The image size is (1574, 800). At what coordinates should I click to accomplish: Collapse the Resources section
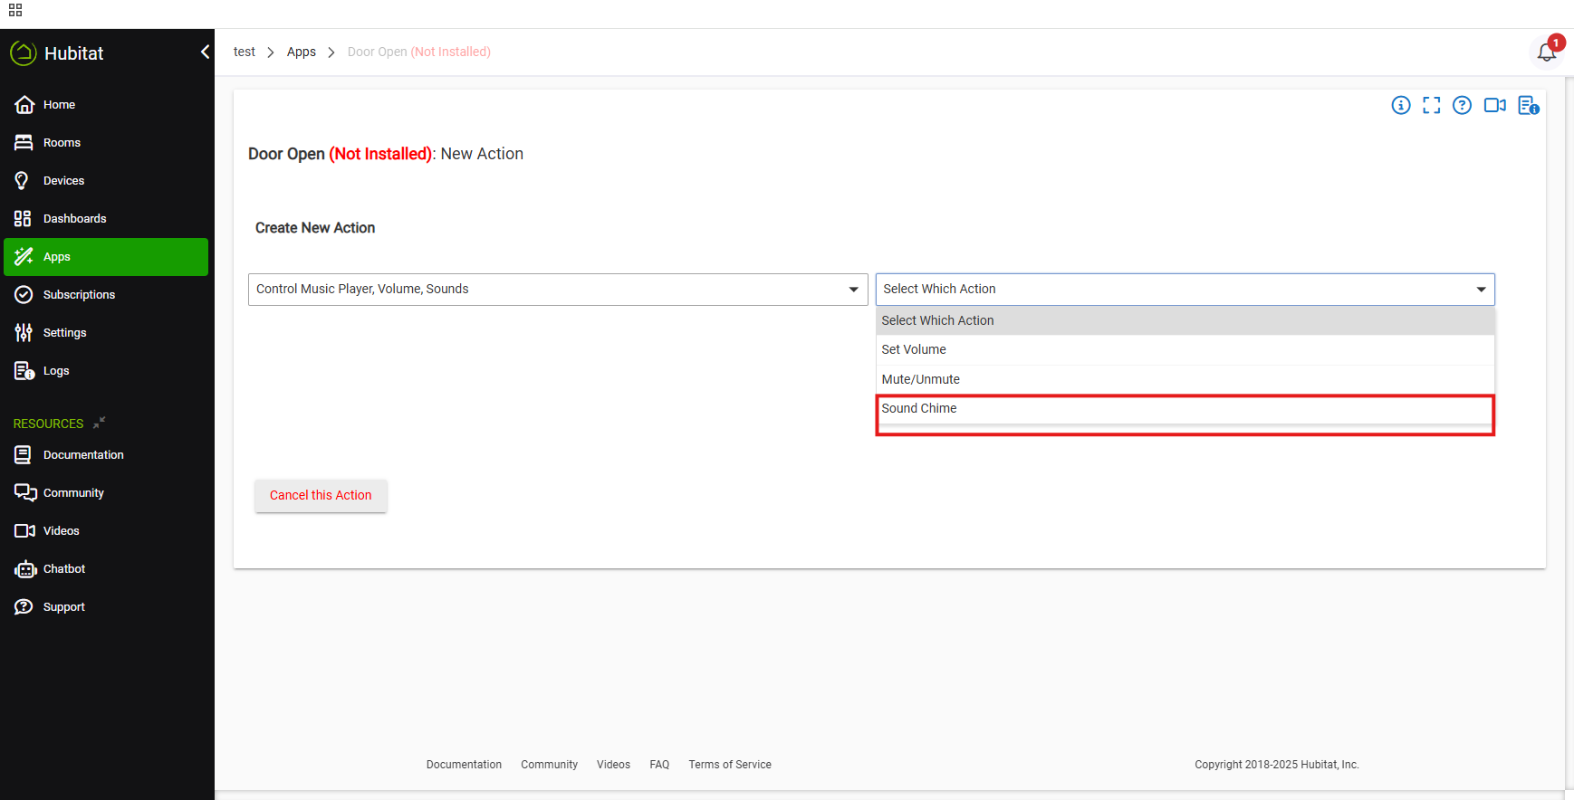[100, 423]
